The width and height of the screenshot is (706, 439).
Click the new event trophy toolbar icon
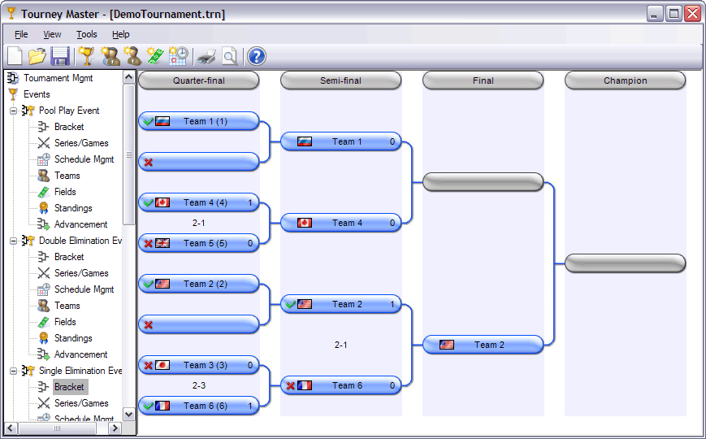87,56
